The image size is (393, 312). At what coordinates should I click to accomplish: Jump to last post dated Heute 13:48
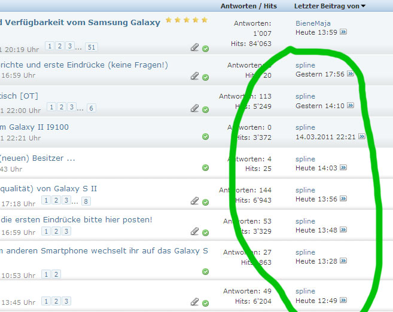343,230
